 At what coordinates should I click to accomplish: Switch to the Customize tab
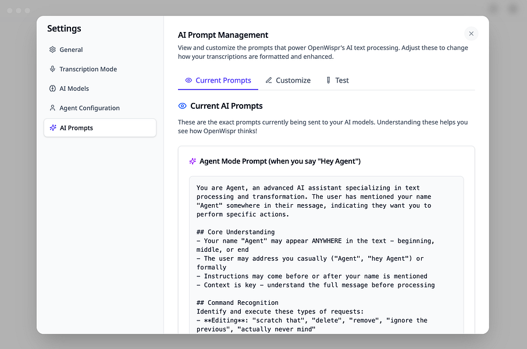(x=288, y=80)
